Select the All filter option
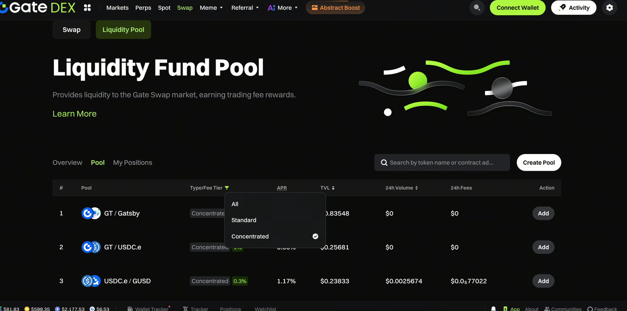 [235, 204]
